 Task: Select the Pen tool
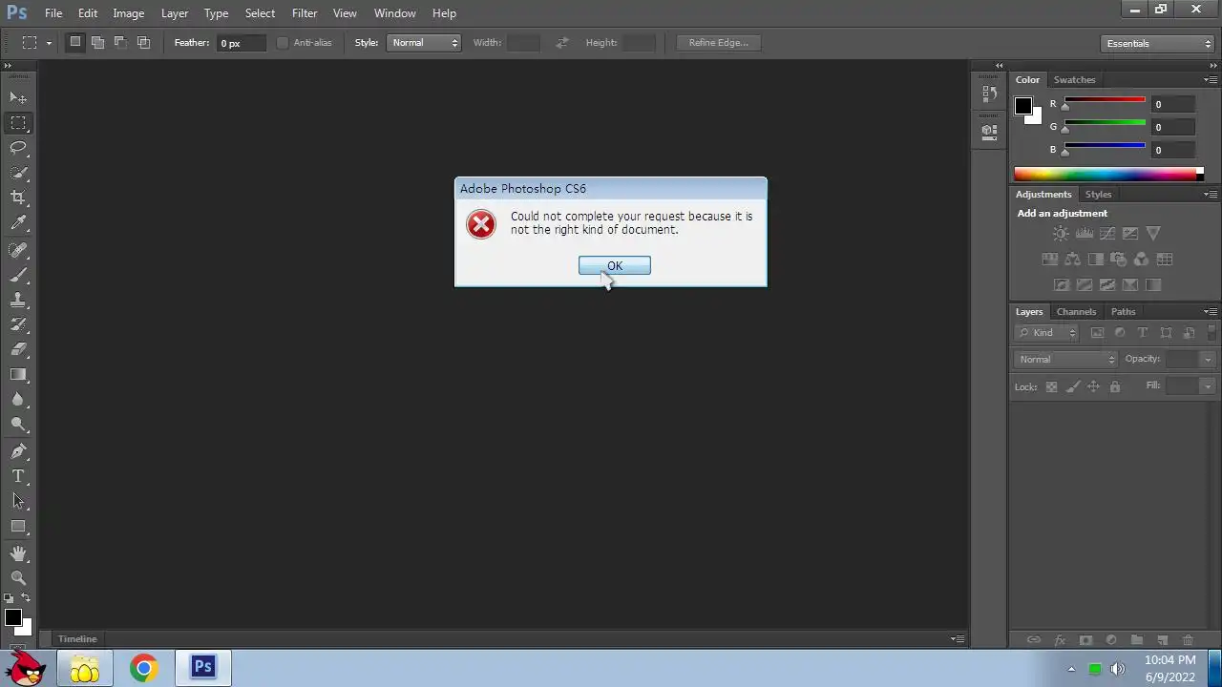tap(18, 451)
